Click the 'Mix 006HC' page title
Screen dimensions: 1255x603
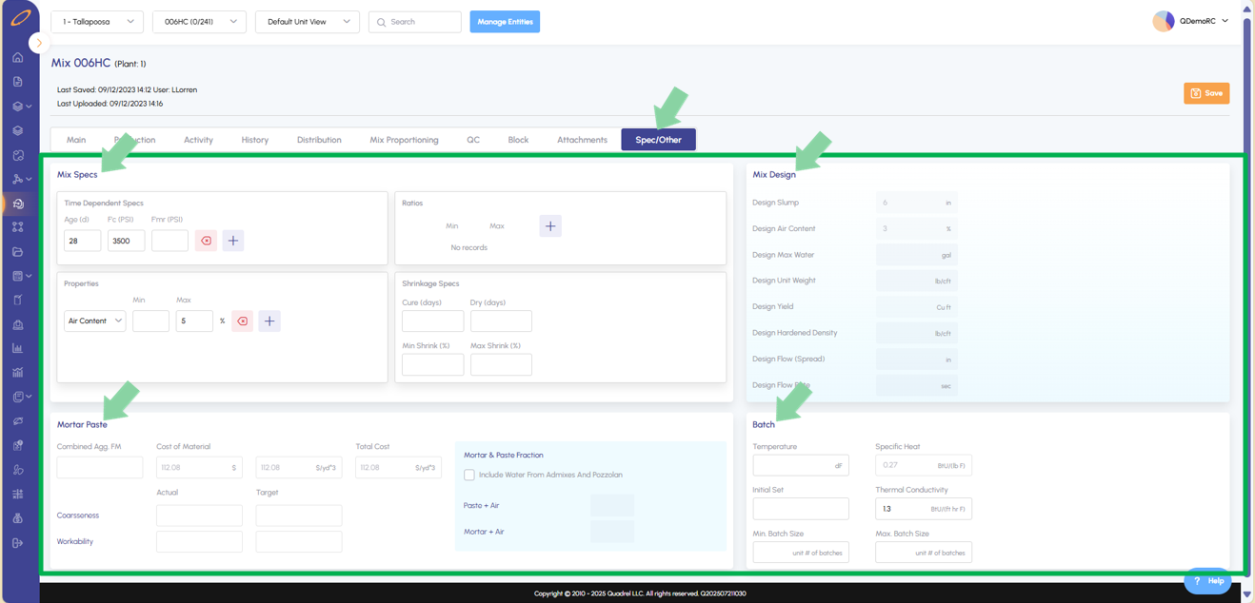(81, 63)
